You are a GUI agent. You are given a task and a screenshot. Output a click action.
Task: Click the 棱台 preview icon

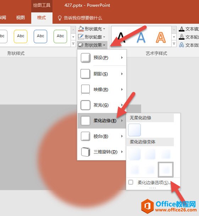(85, 136)
